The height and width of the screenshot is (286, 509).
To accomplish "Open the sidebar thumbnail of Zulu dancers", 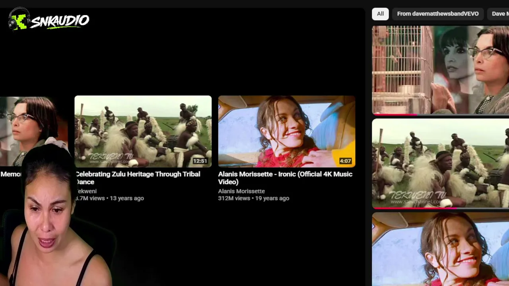I will click(x=441, y=163).
